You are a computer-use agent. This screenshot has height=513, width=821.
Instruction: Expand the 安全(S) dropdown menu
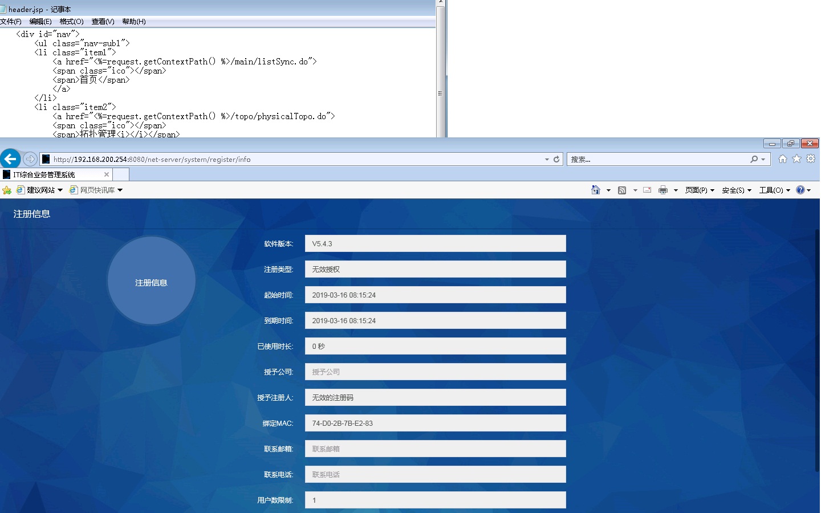[x=736, y=190]
